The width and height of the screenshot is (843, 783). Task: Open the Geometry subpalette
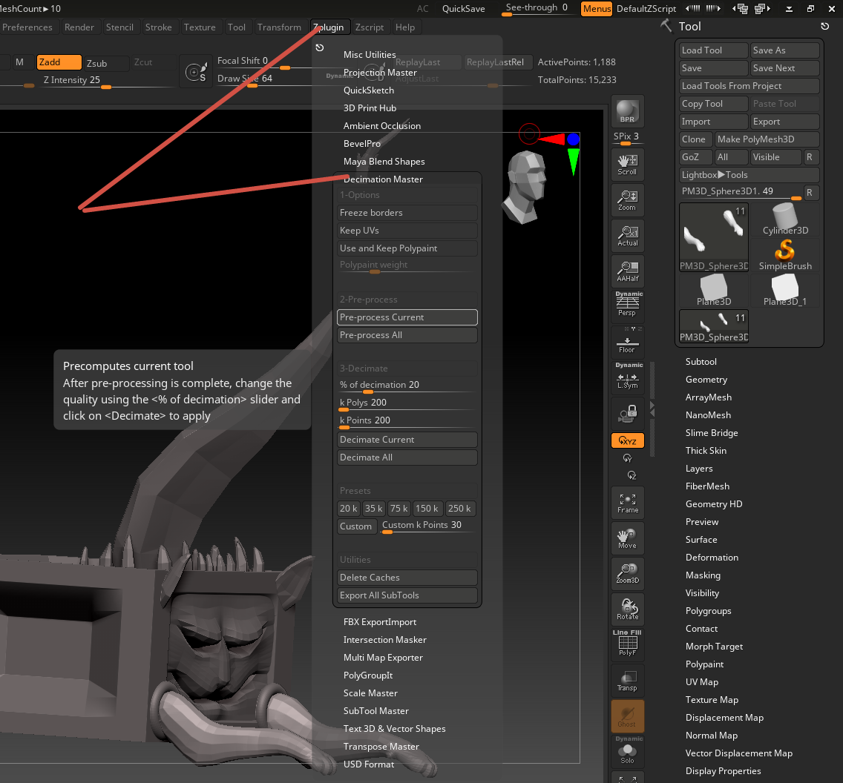pyautogui.click(x=706, y=379)
